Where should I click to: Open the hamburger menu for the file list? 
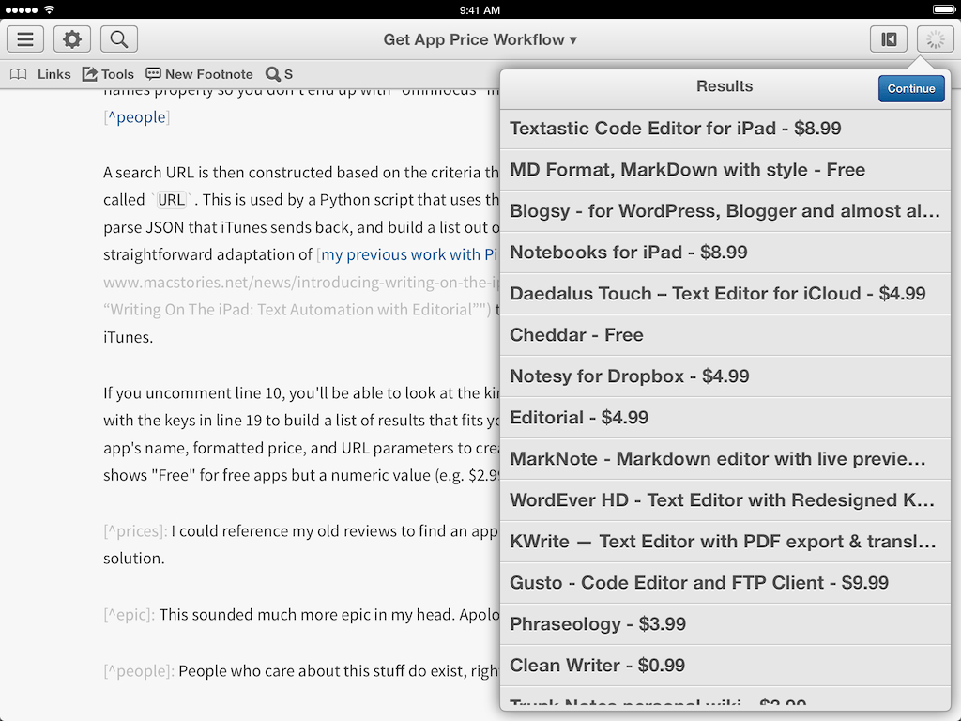(x=25, y=39)
